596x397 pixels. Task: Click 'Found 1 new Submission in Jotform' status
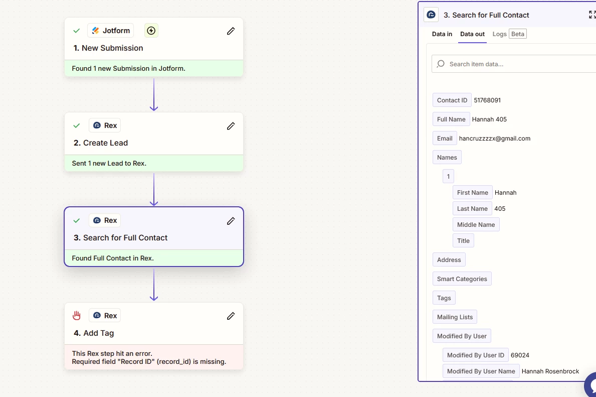(128, 69)
